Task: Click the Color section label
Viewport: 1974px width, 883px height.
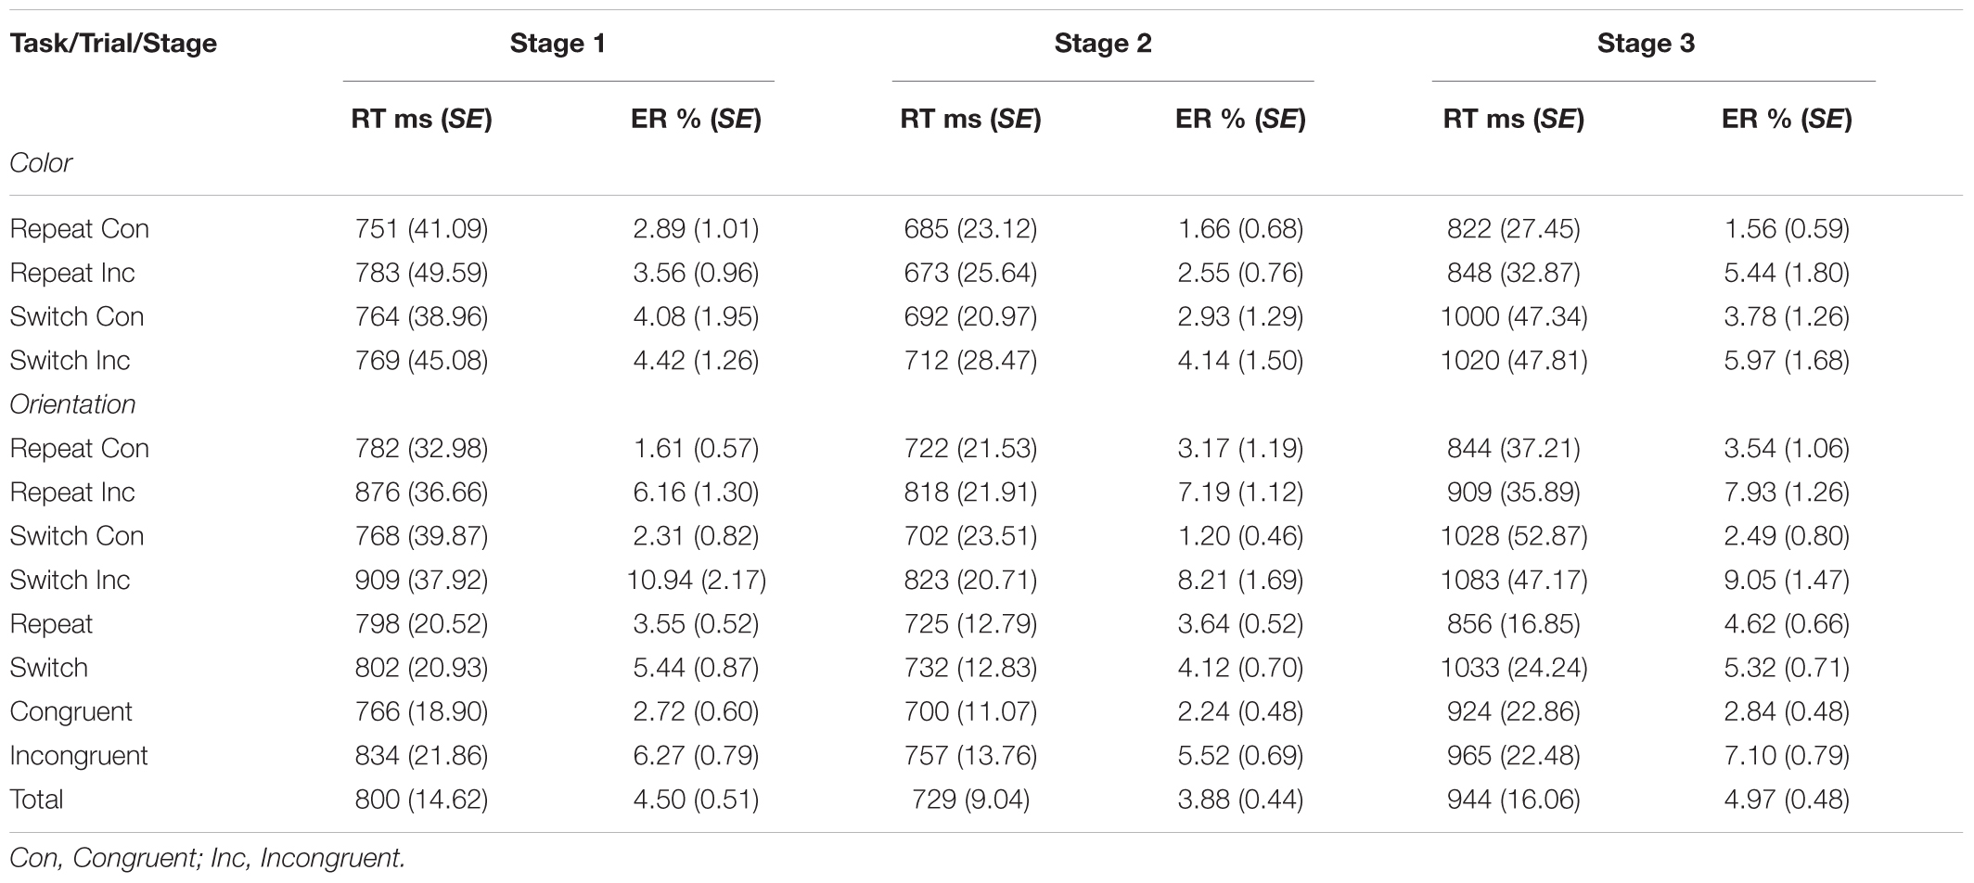Action: [41, 163]
